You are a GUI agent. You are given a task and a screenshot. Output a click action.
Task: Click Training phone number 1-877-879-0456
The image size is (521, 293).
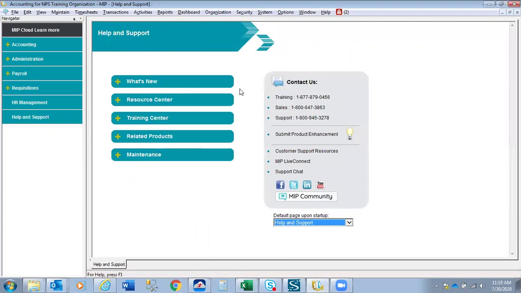pos(313,97)
